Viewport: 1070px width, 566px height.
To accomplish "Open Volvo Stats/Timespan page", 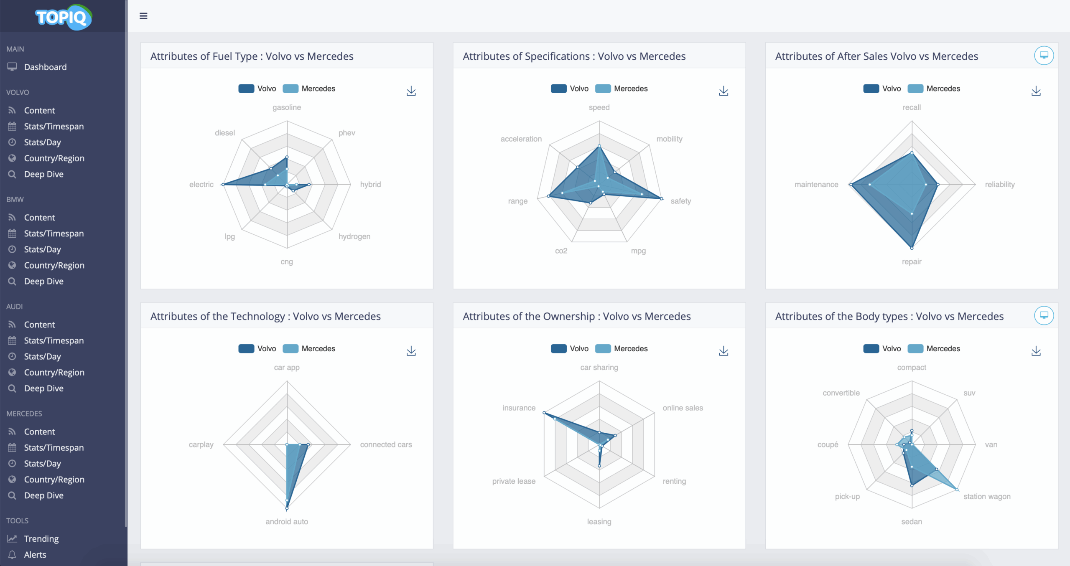I will [54, 126].
